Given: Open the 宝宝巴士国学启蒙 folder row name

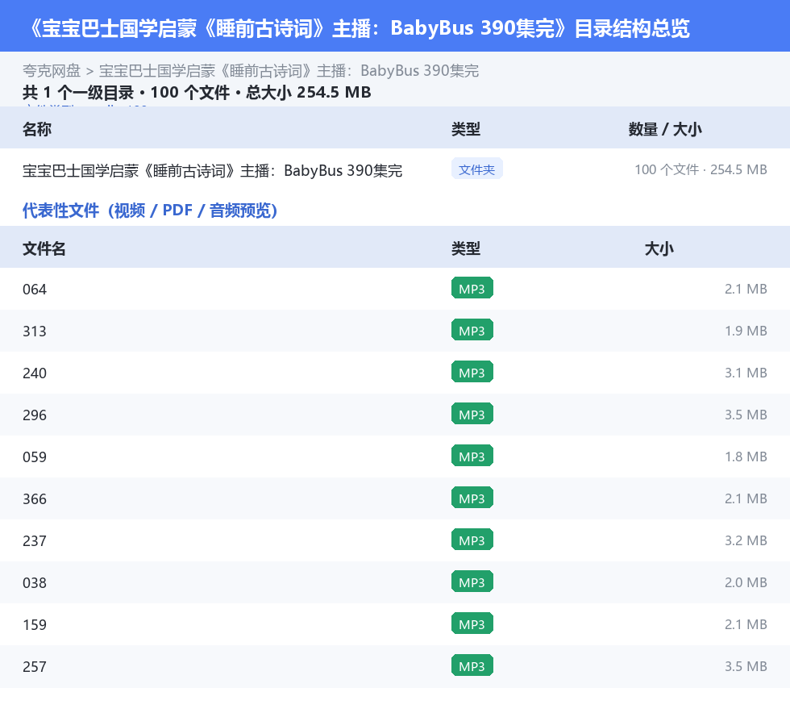Looking at the screenshot, I should coord(212,170).
